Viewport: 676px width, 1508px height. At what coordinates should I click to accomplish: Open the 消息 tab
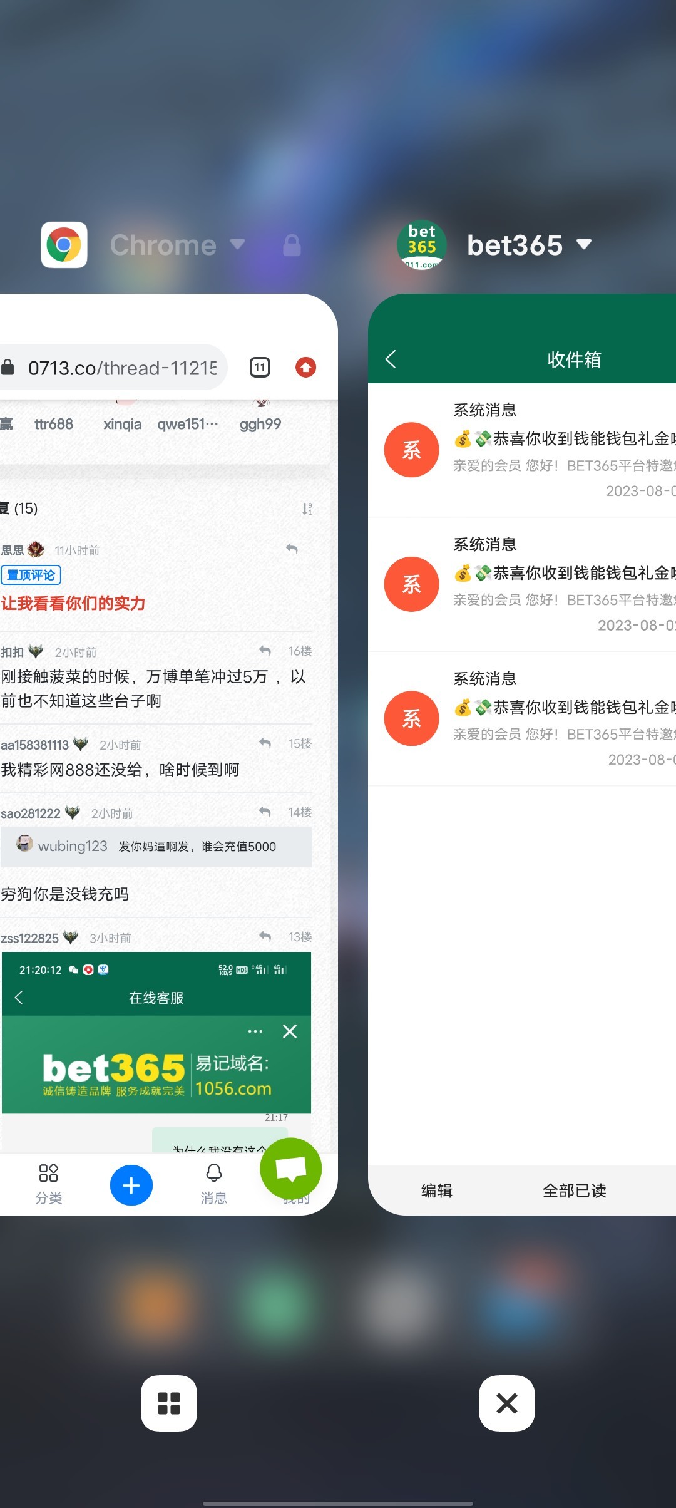click(213, 1184)
